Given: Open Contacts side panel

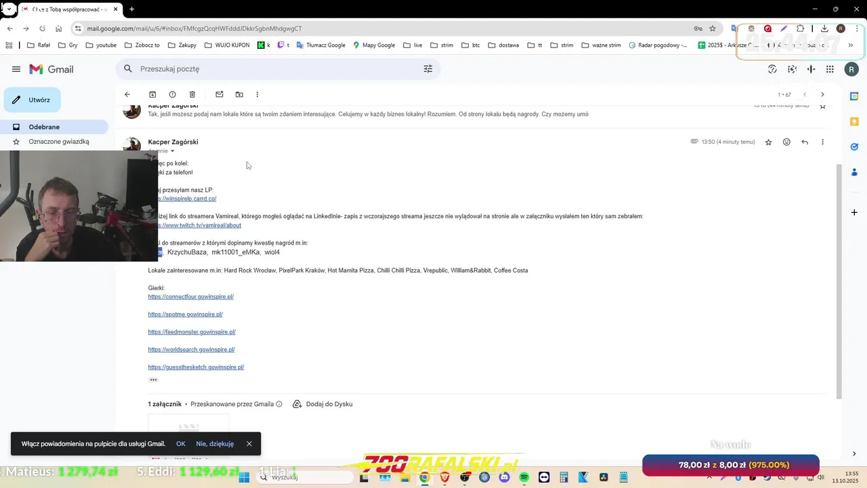Looking at the screenshot, I should (854, 172).
